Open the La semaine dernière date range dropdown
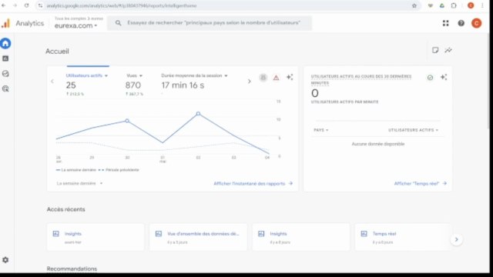 pyautogui.click(x=79, y=183)
